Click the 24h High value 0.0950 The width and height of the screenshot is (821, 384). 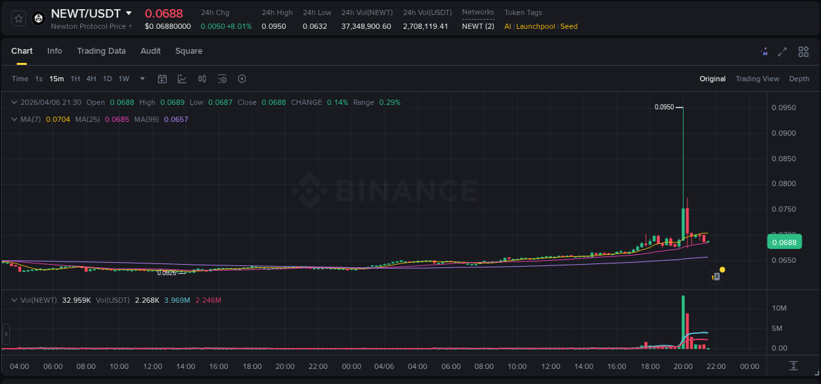tap(273, 26)
